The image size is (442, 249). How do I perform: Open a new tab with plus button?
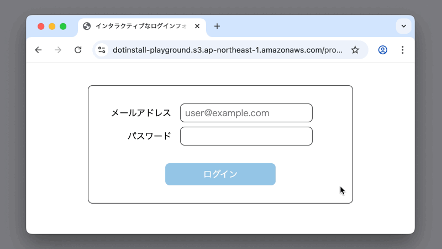coord(217,27)
